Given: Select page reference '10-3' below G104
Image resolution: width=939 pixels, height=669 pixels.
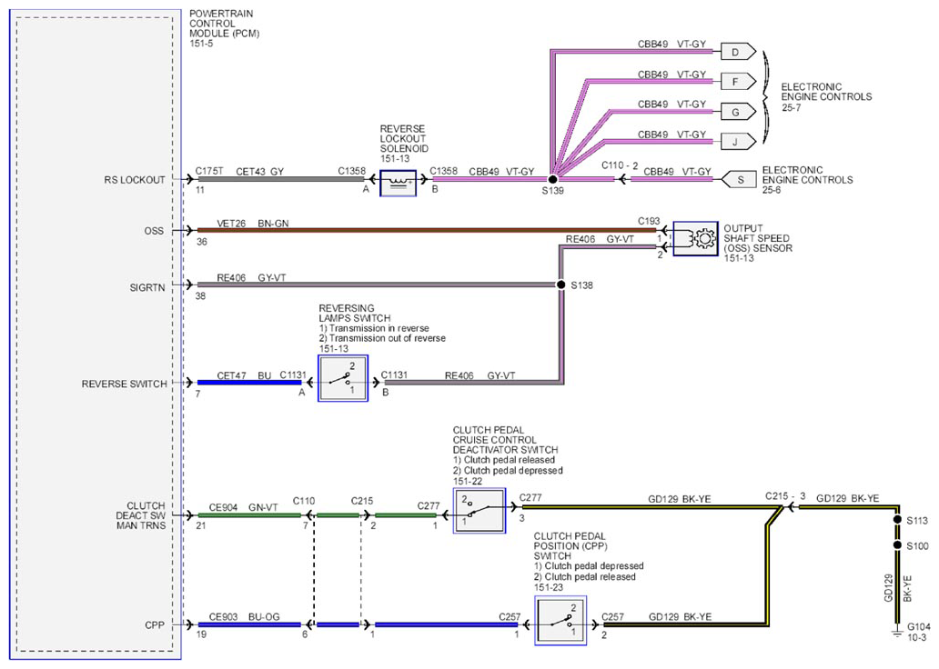Looking at the screenshot, I should [x=916, y=637].
